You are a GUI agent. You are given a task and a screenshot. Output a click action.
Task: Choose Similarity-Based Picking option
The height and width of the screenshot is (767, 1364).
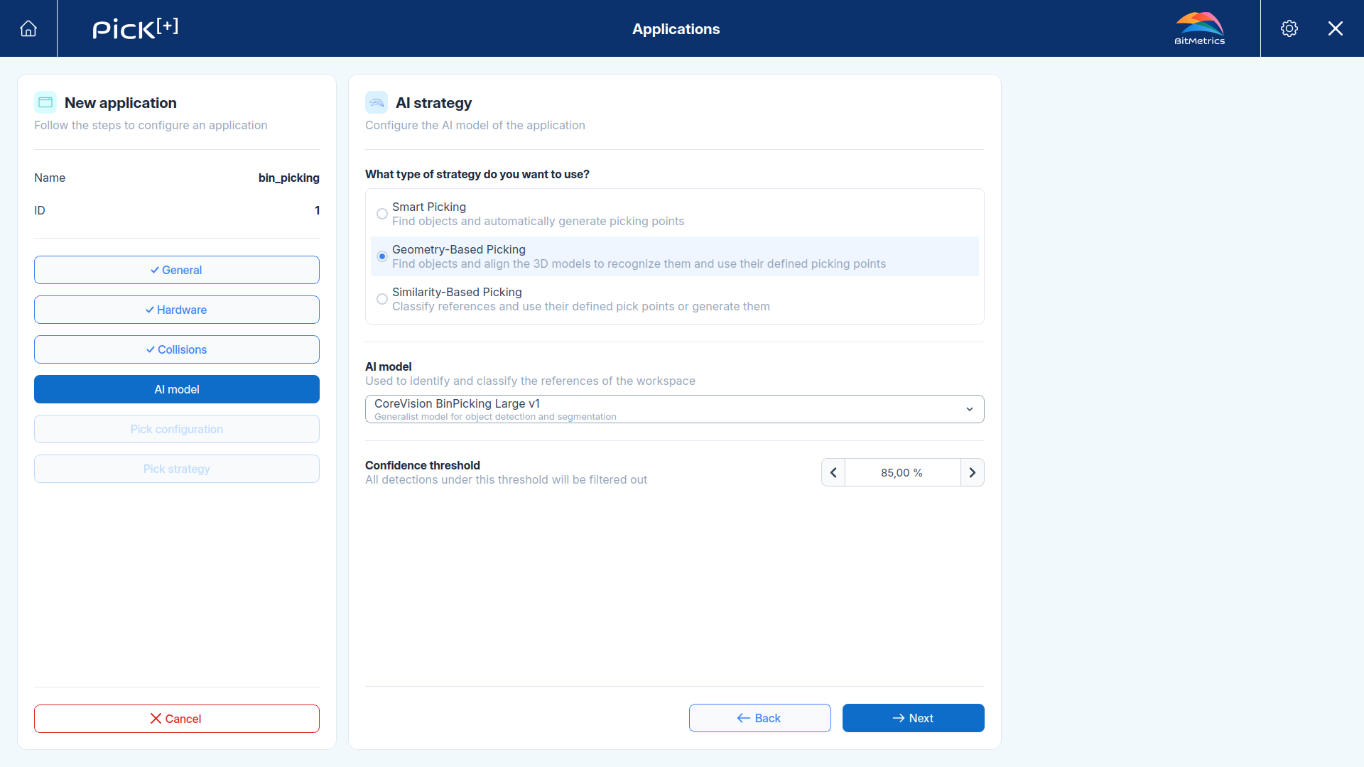click(x=382, y=299)
